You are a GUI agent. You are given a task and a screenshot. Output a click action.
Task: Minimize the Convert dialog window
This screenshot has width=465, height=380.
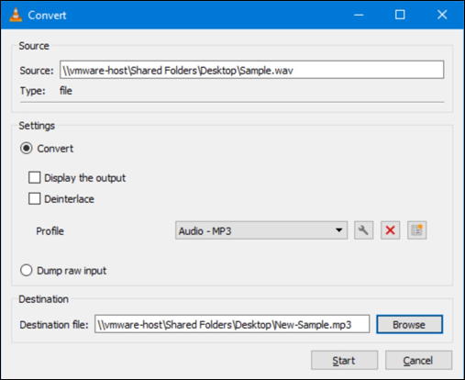(359, 15)
